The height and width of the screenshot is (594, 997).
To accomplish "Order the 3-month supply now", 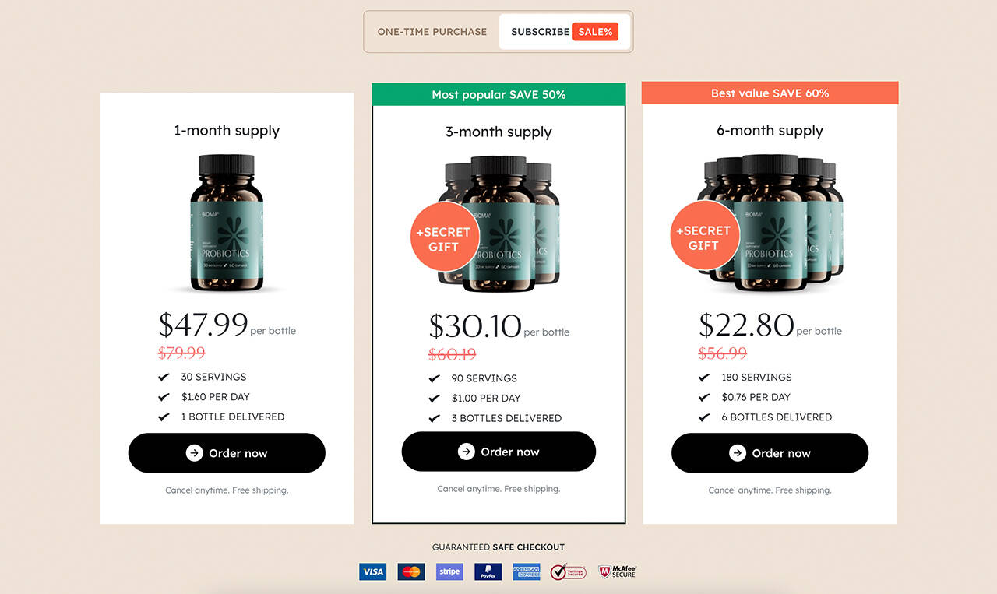I will (498, 452).
